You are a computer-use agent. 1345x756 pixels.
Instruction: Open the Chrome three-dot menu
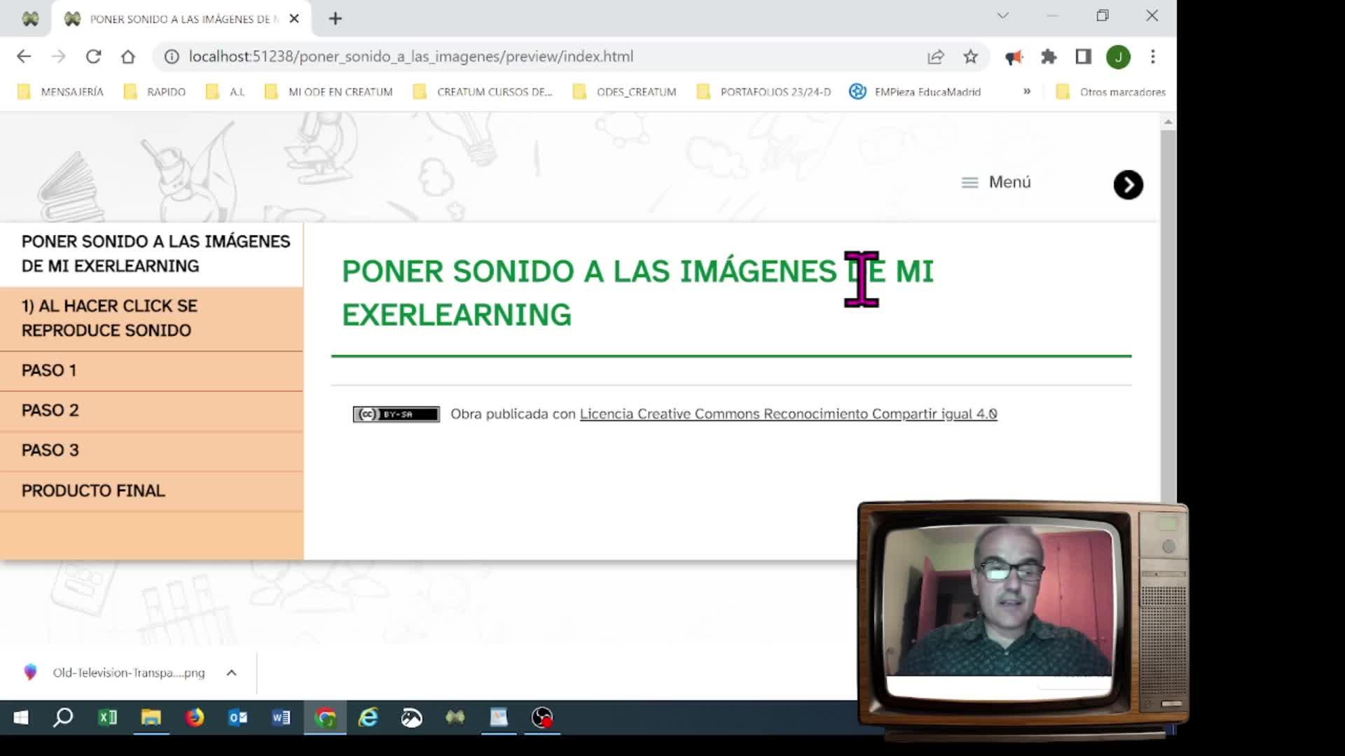tap(1152, 57)
